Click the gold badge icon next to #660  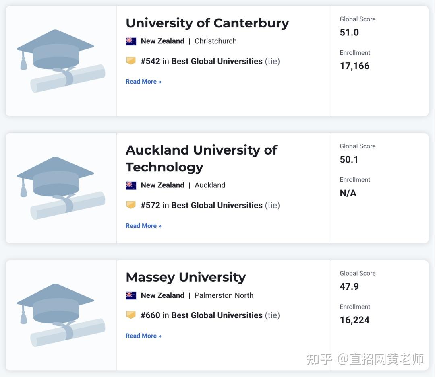131,315
